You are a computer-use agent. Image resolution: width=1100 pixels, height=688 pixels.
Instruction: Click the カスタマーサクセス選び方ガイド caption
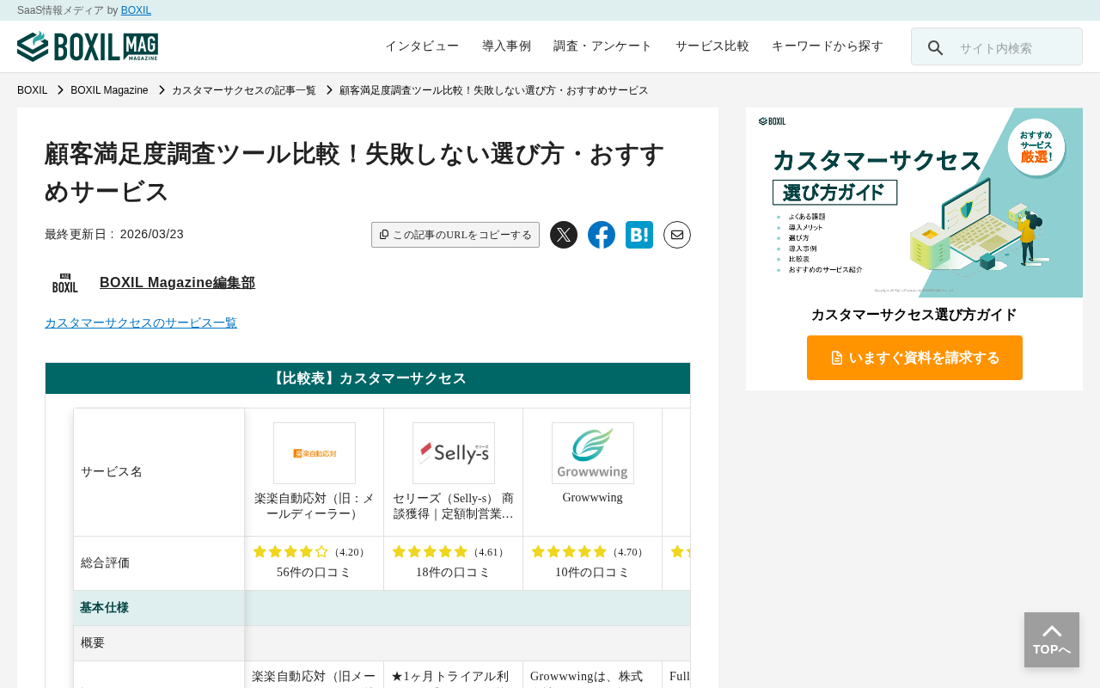914,315
